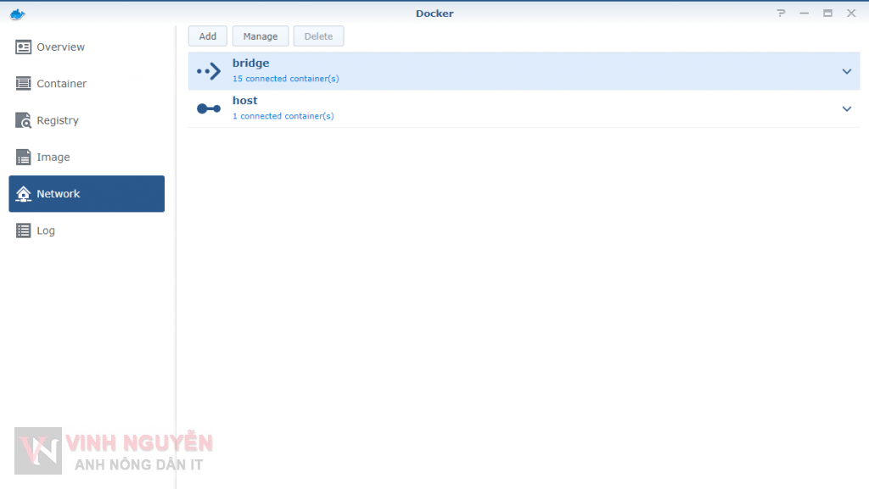This screenshot has height=489, width=869.
Task: Click the Manage button
Action: (261, 36)
